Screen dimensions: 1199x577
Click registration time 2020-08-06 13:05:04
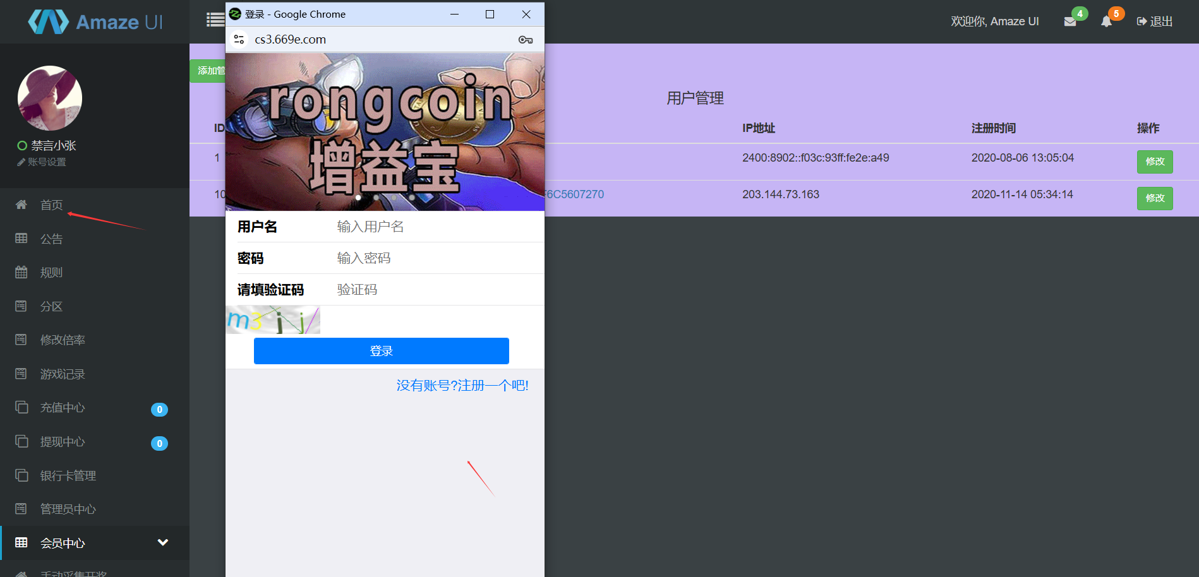[x=1023, y=158]
